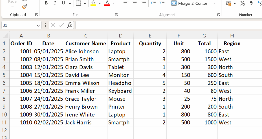The width and height of the screenshot is (262, 139).
Task: Select the column D header
Action: (x=121, y=36)
